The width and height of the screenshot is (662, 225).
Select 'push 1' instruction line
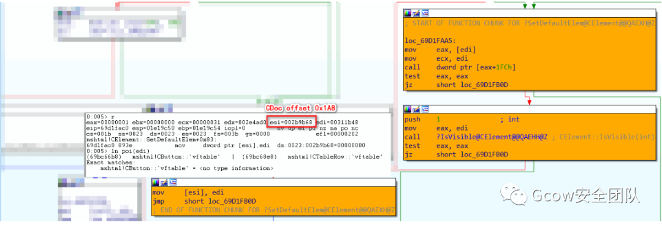point(422,120)
